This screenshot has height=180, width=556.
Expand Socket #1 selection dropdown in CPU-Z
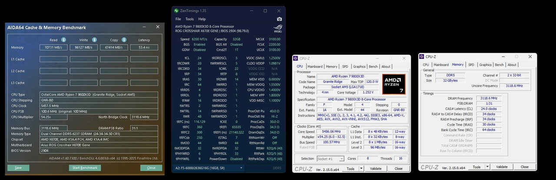coord(342,159)
